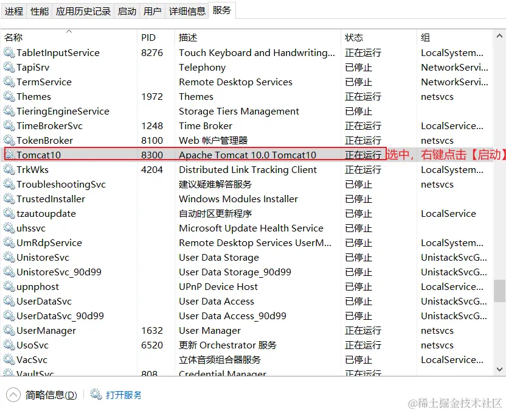Select the TabletInputService name
This screenshot has width=506, height=413.
tap(58, 52)
